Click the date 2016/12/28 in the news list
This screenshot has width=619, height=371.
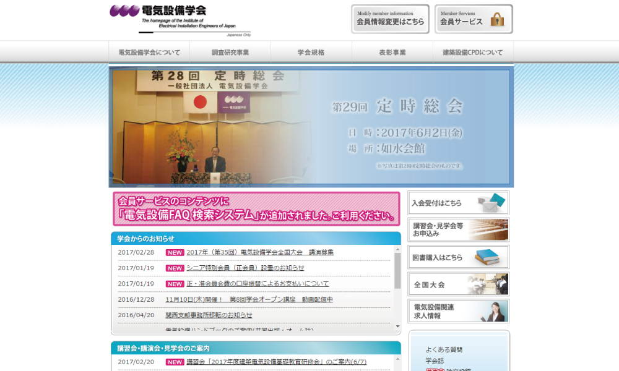[x=136, y=300]
